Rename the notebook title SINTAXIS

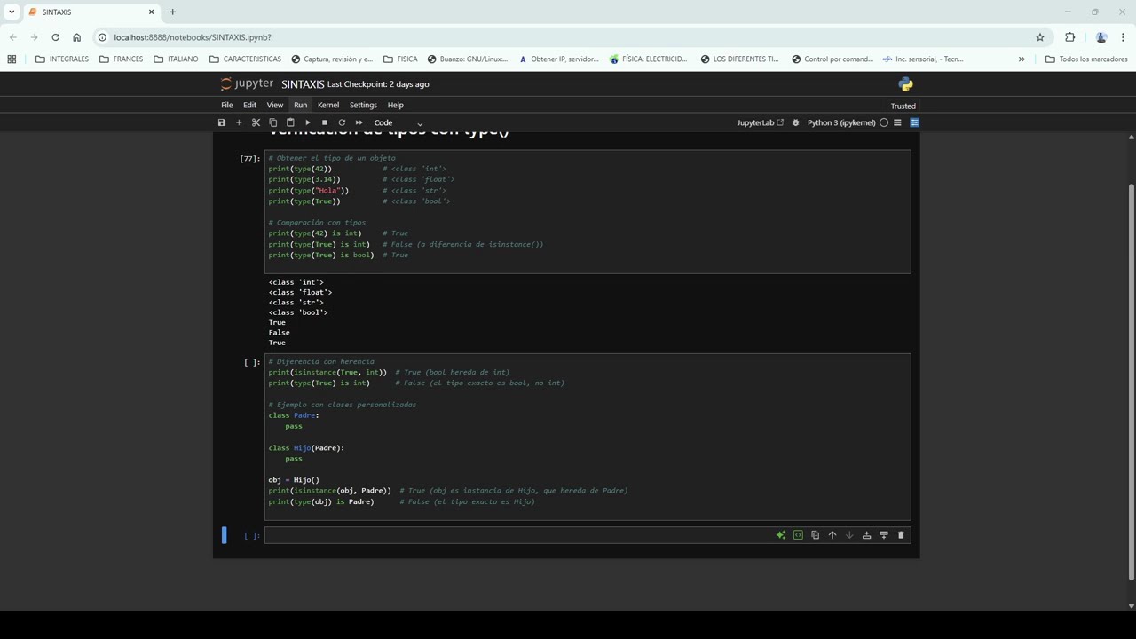click(x=303, y=84)
